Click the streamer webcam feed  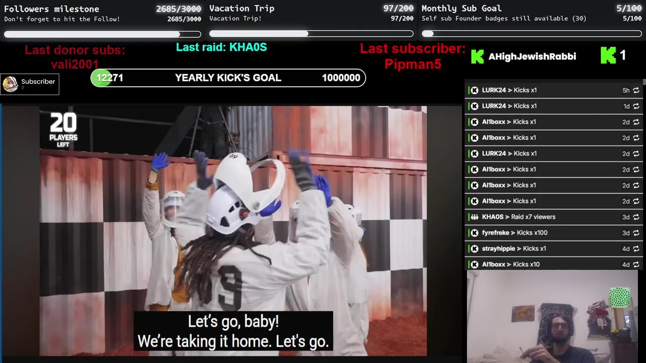pos(552,317)
